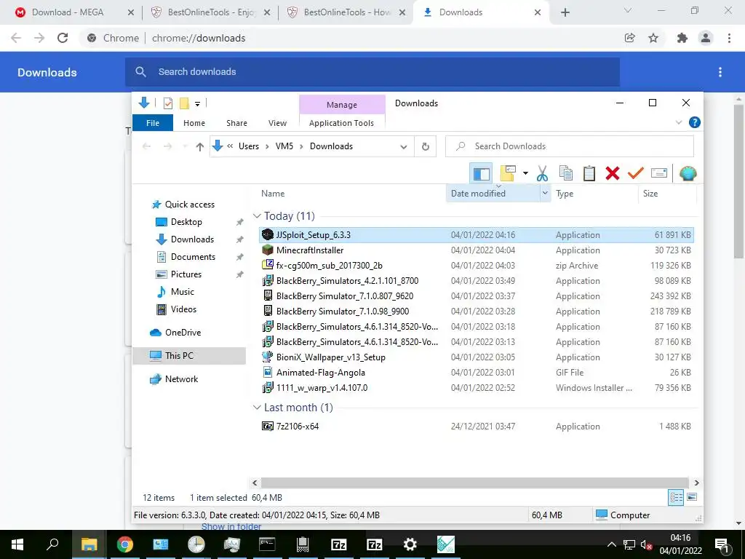Open the Share ribbon tab
745x559 pixels.
click(236, 122)
